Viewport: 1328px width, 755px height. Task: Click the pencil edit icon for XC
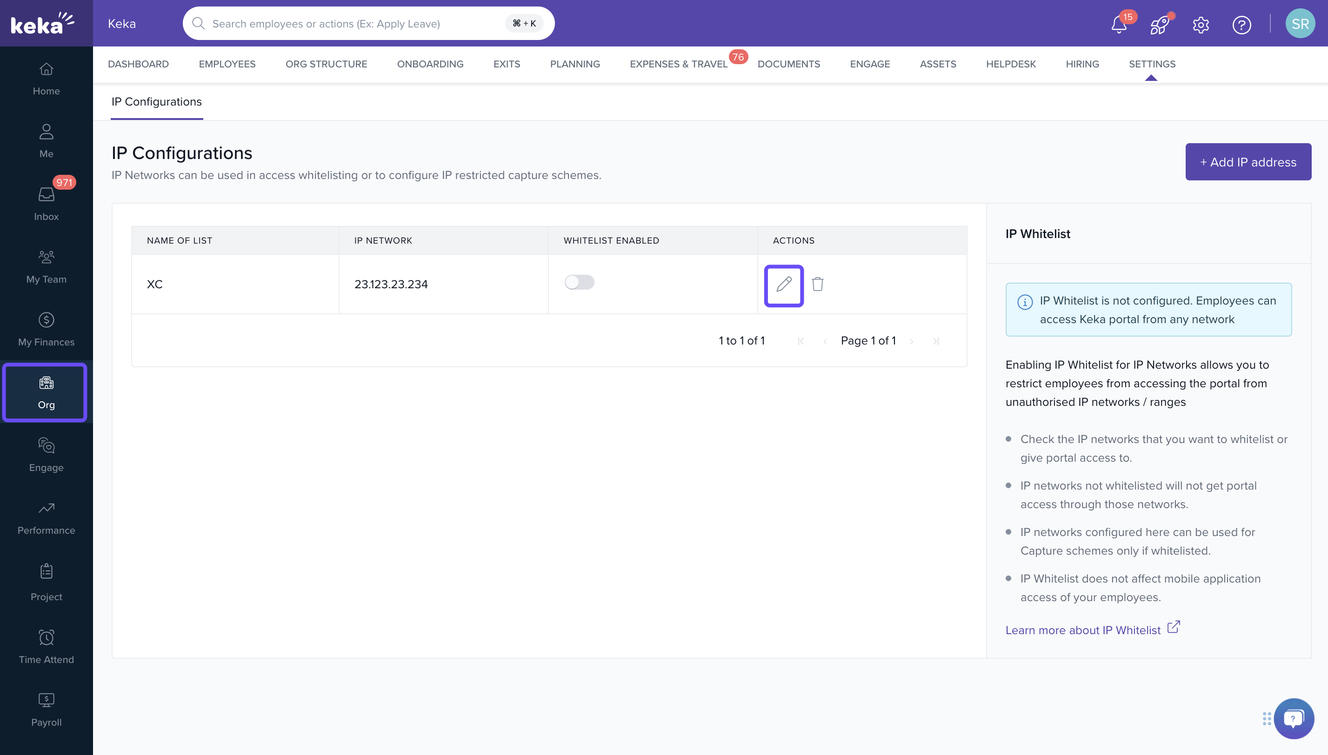pyautogui.click(x=783, y=285)
